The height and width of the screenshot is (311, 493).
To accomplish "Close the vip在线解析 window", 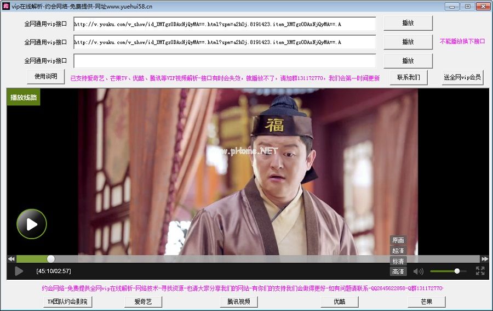I will 483,6.
